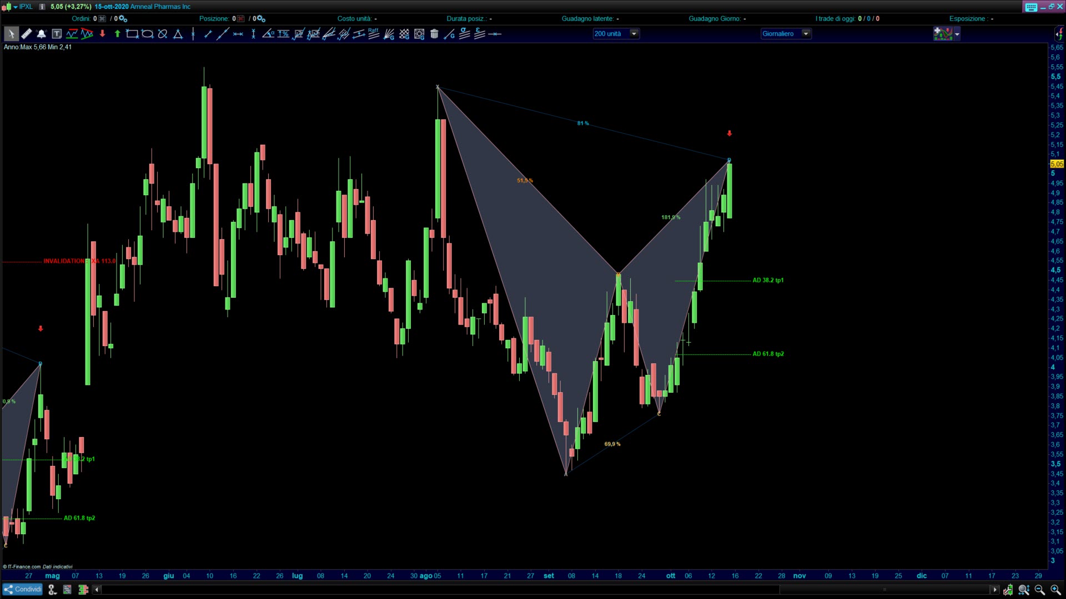Click the alert bell icon
Viewport: 1066px width, 599px height.
point(41,34)
